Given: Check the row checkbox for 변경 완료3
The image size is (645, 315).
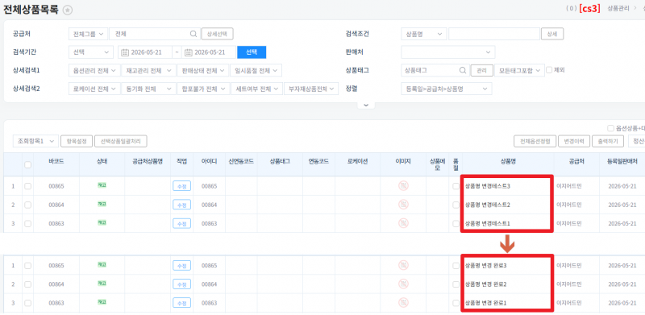Looking at the screenshot, I should point(27,266).
